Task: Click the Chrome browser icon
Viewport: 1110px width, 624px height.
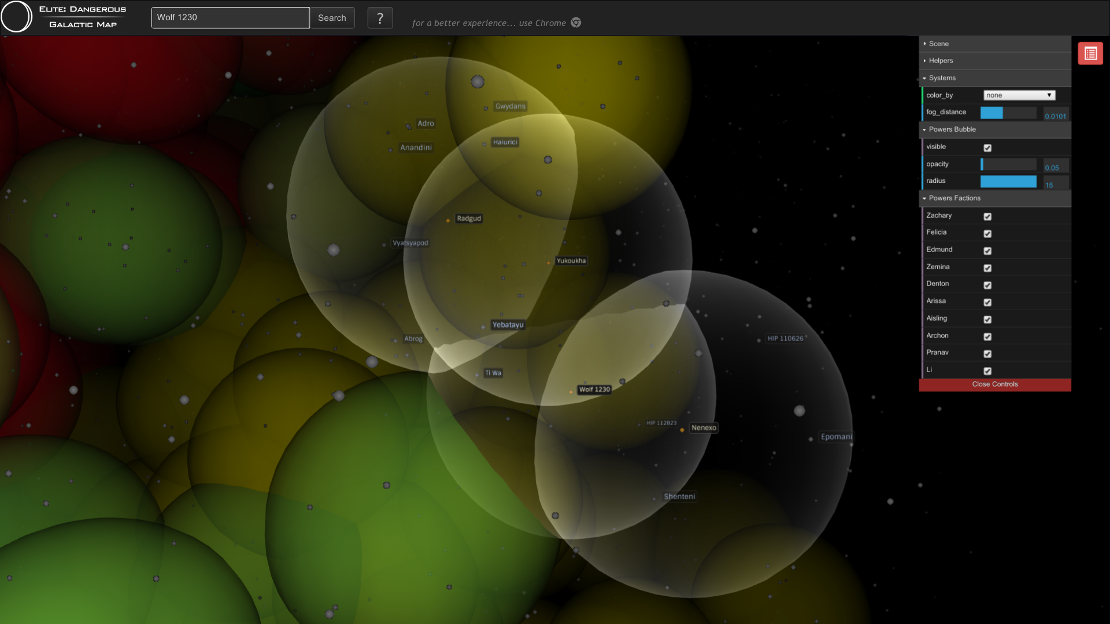Action: pyautogui.click(x=576, y=23)
